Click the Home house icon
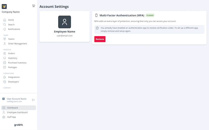Viewport: 209px width, 130px height. (5, 20)
